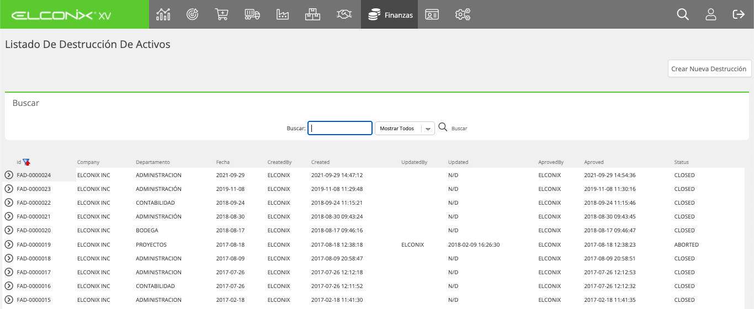This screenshot has height=309, width=754.
Task: Expand row FAD-0000024 arrow icon
Action: (9, 175)
